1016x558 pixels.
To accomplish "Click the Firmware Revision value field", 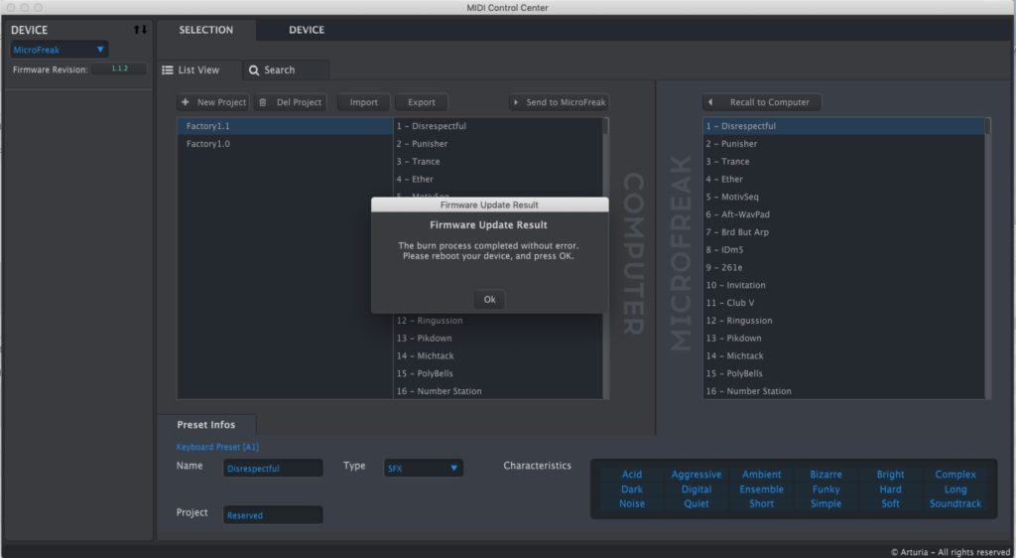I will pos(119,69).
